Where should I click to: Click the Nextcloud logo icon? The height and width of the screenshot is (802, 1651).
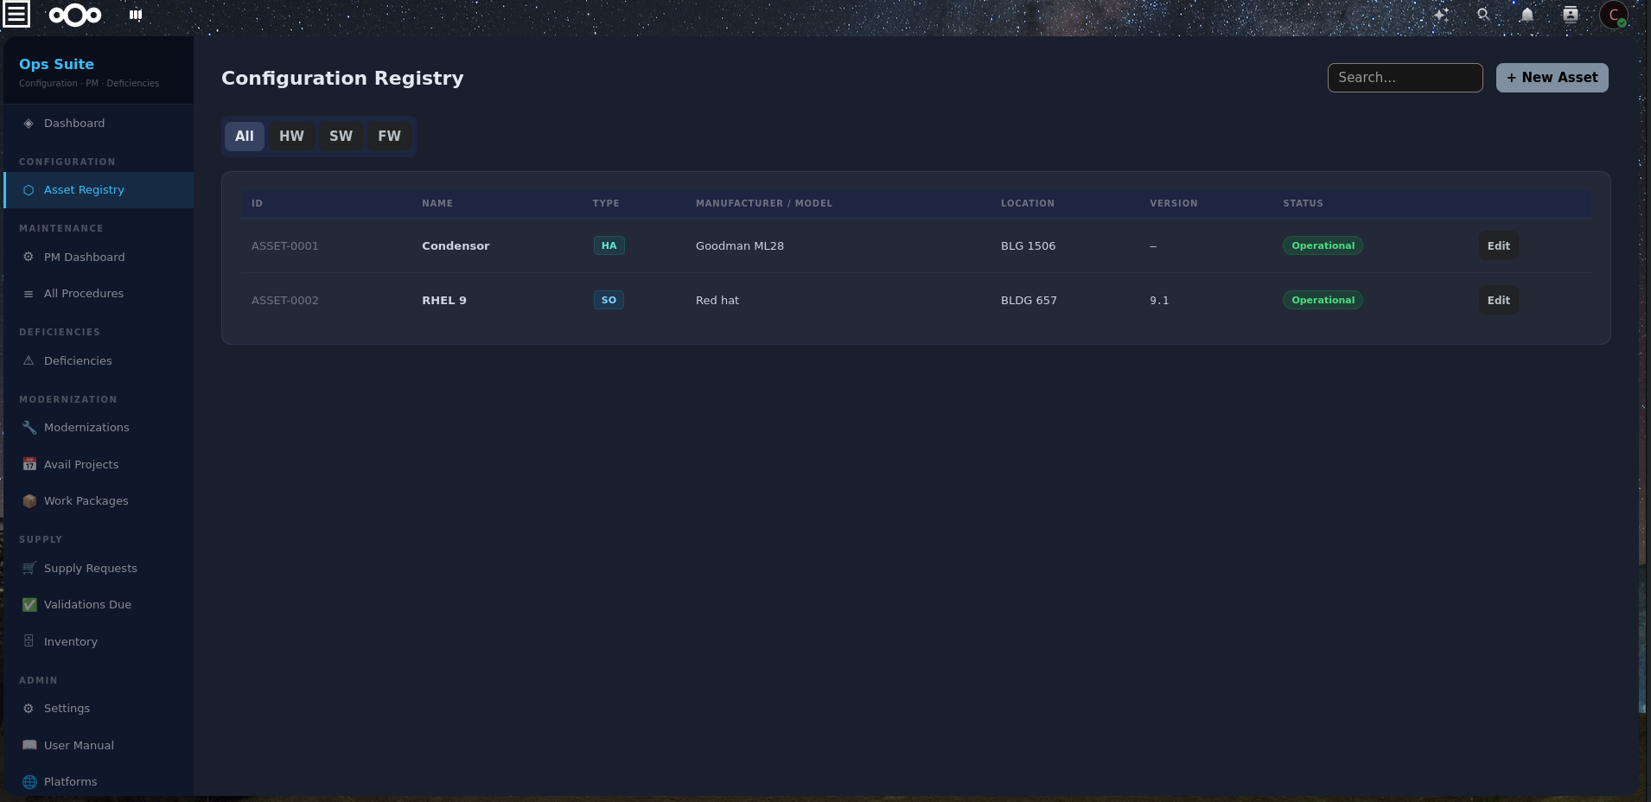point(75,15)
